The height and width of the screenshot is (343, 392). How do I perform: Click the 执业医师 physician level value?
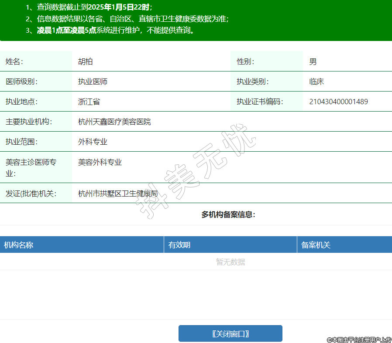pos(93,82)
